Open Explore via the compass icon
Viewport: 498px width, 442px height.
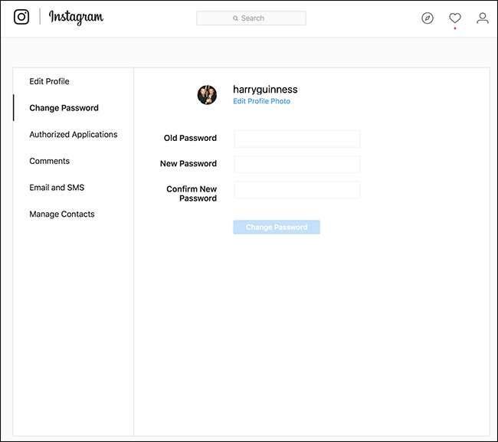tap(428, 18)
